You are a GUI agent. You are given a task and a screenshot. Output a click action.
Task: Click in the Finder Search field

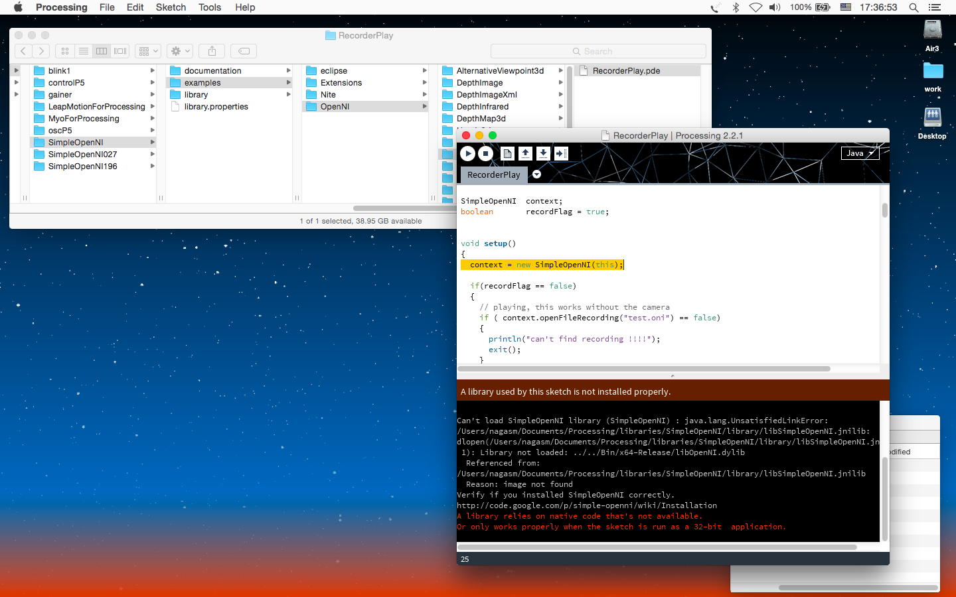(x=598, y=51)
